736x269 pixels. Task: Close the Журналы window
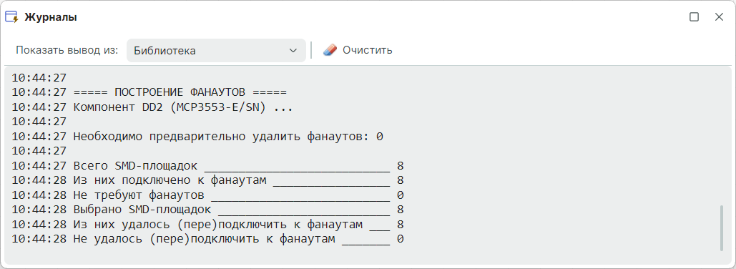719,17
